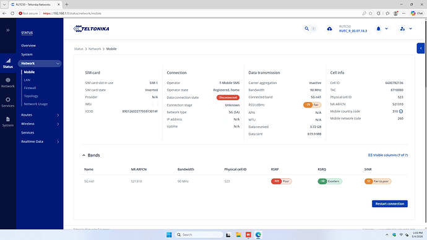The width and height of the screenshot is (427, 240).
Task: Click the Windows taskbar search box
Action: [x=199, y=234]
